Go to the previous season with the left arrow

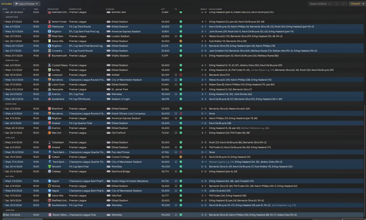pyautogui.click(x=337, y=4)
